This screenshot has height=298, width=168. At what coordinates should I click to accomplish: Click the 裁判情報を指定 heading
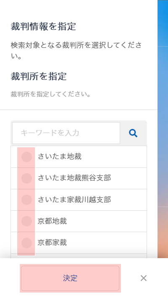click(x=43, y=26)
